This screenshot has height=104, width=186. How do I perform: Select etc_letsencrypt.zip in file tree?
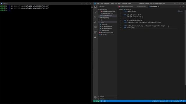pyautogui.click(x=107, y=26)
